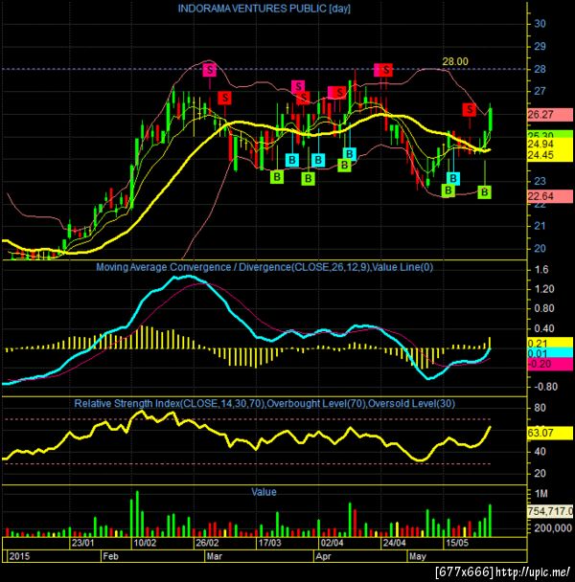The height and width of the screenshot is (582, 575).
Task: Click the 80 label on the RSI axis
Action: click(x=540, y=408)
